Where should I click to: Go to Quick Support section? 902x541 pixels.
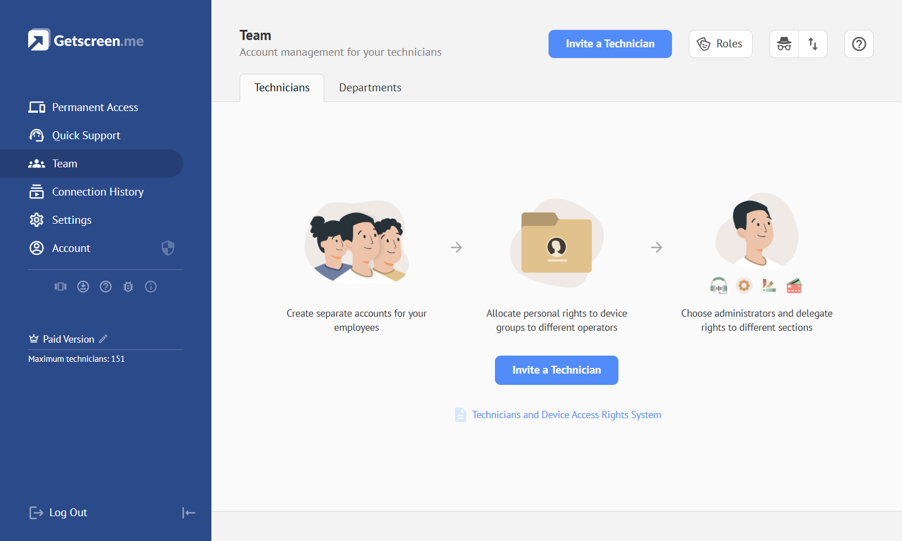pyautogui.click(x=86, y=135)
